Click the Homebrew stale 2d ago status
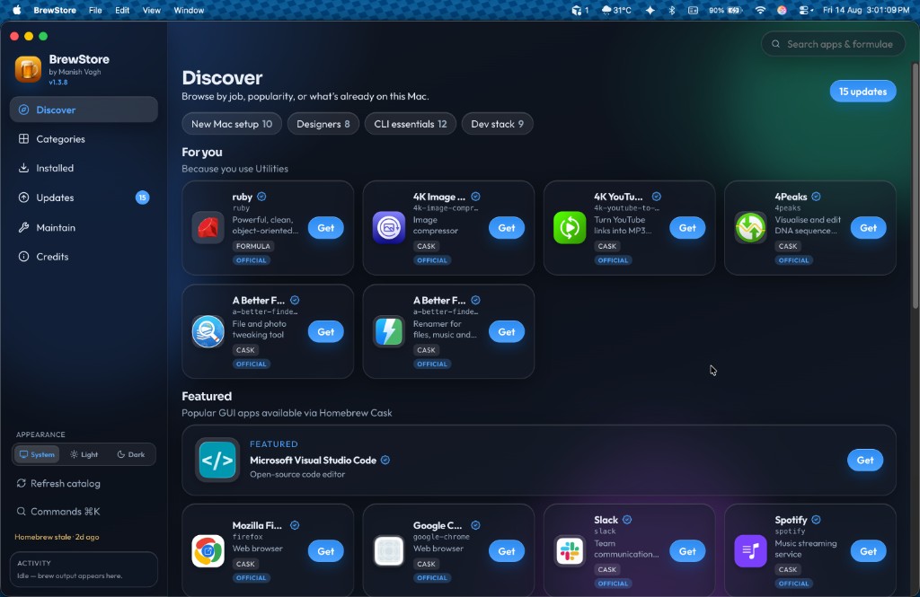Viewport: 920px width, 597px height. [x=57, y=537]
